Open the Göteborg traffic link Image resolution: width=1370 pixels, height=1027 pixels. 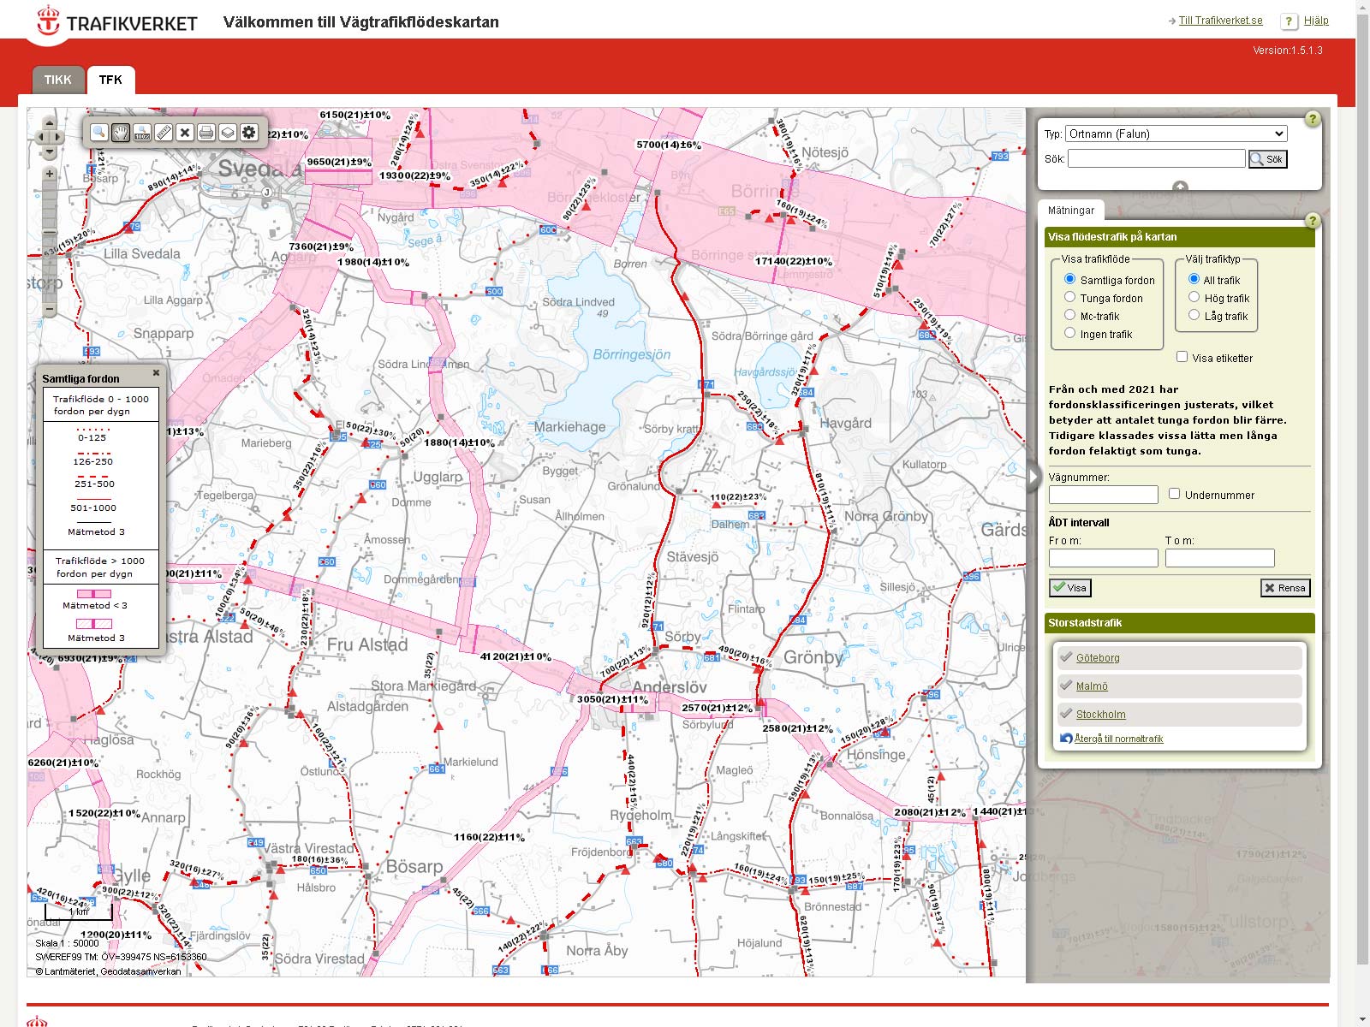pyautogui.click(x=1098, y=658)
